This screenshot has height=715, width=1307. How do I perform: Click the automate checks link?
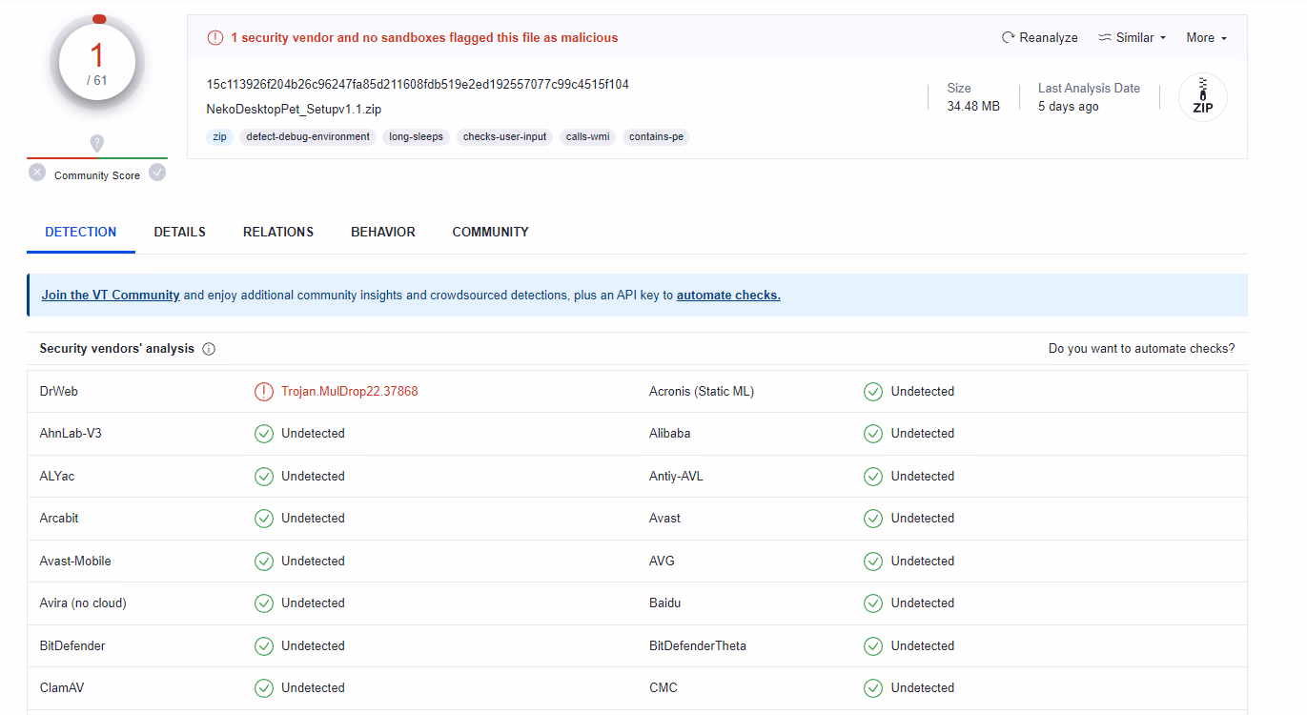coord(728,296)
